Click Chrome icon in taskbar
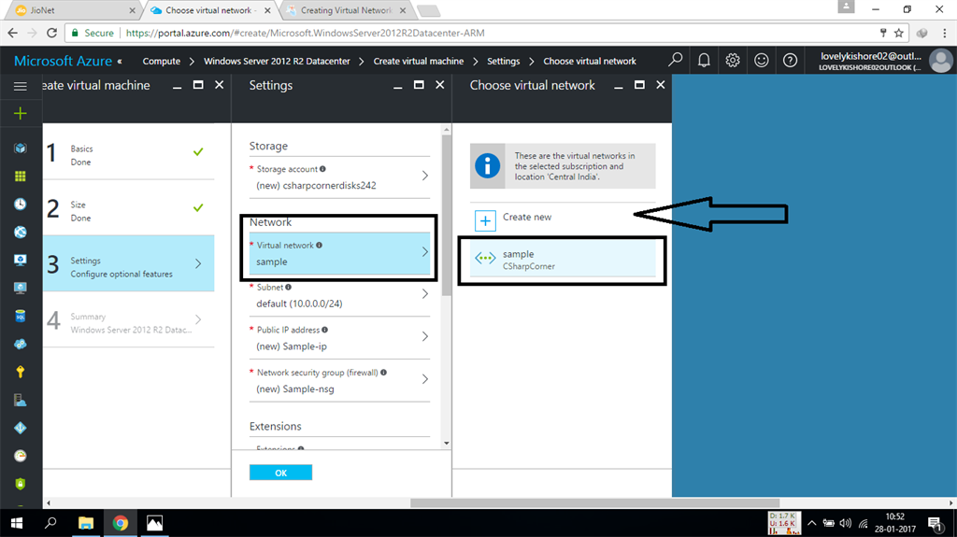Viewport: 957px width, 537px height. pos(121,523)
